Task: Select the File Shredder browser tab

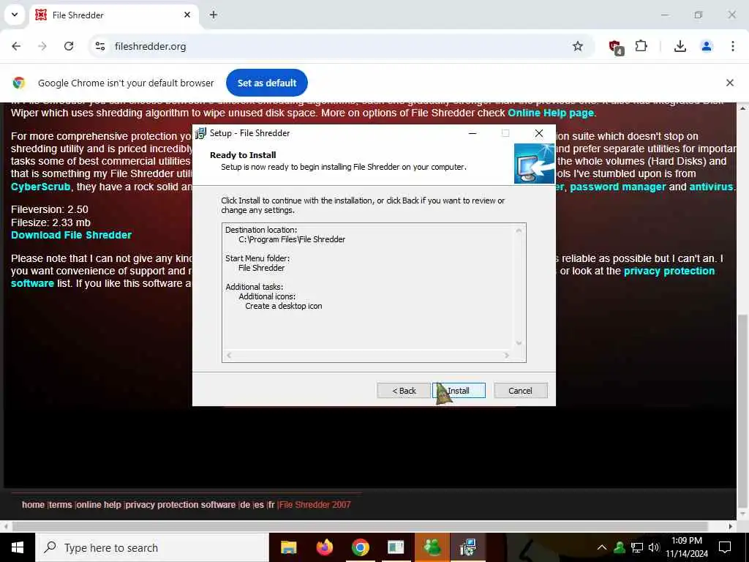Action: tap(115, 15)
